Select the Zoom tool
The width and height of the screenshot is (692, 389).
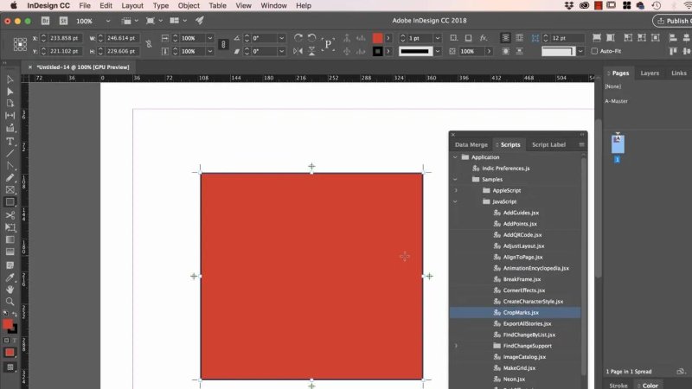10,302
